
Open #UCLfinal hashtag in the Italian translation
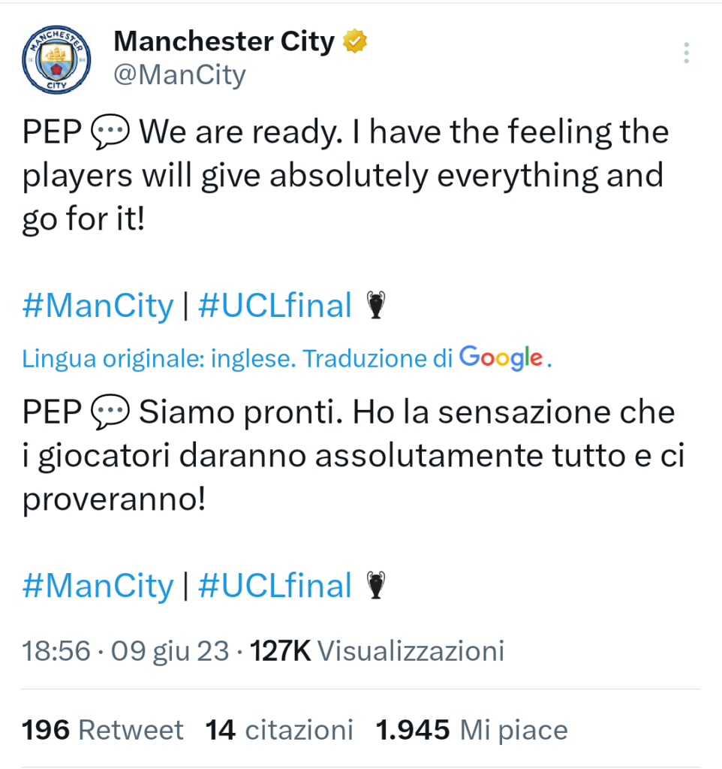click(x=275, y=586)
